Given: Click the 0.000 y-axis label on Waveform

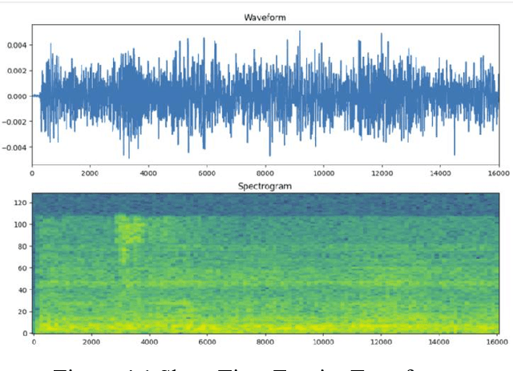Looking at the screenshot, I should tap(18, 96).
